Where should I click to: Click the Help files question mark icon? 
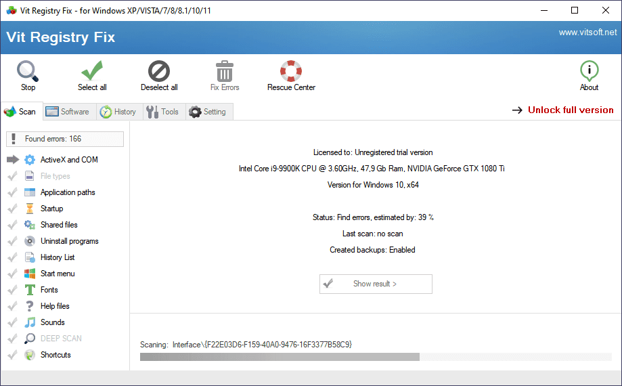click(x=30, y=306)
